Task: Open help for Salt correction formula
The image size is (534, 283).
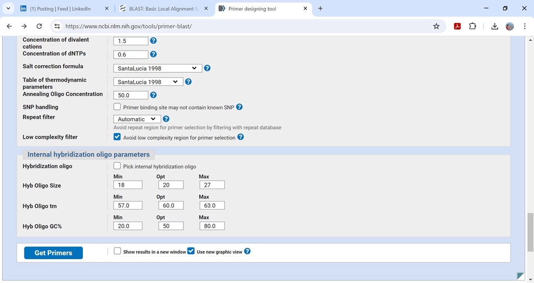Action: (207, 68)
